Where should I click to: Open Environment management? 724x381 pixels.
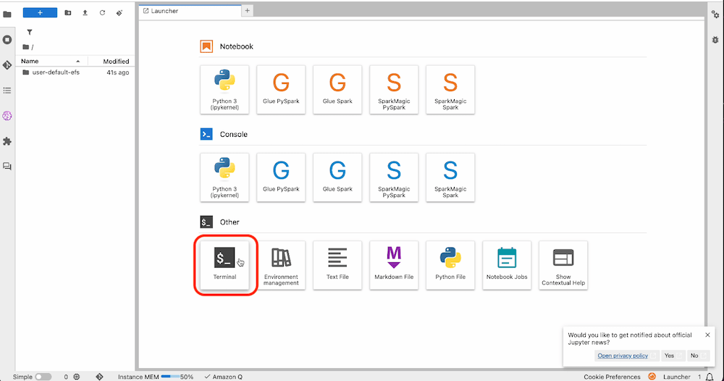coord(281,265)
